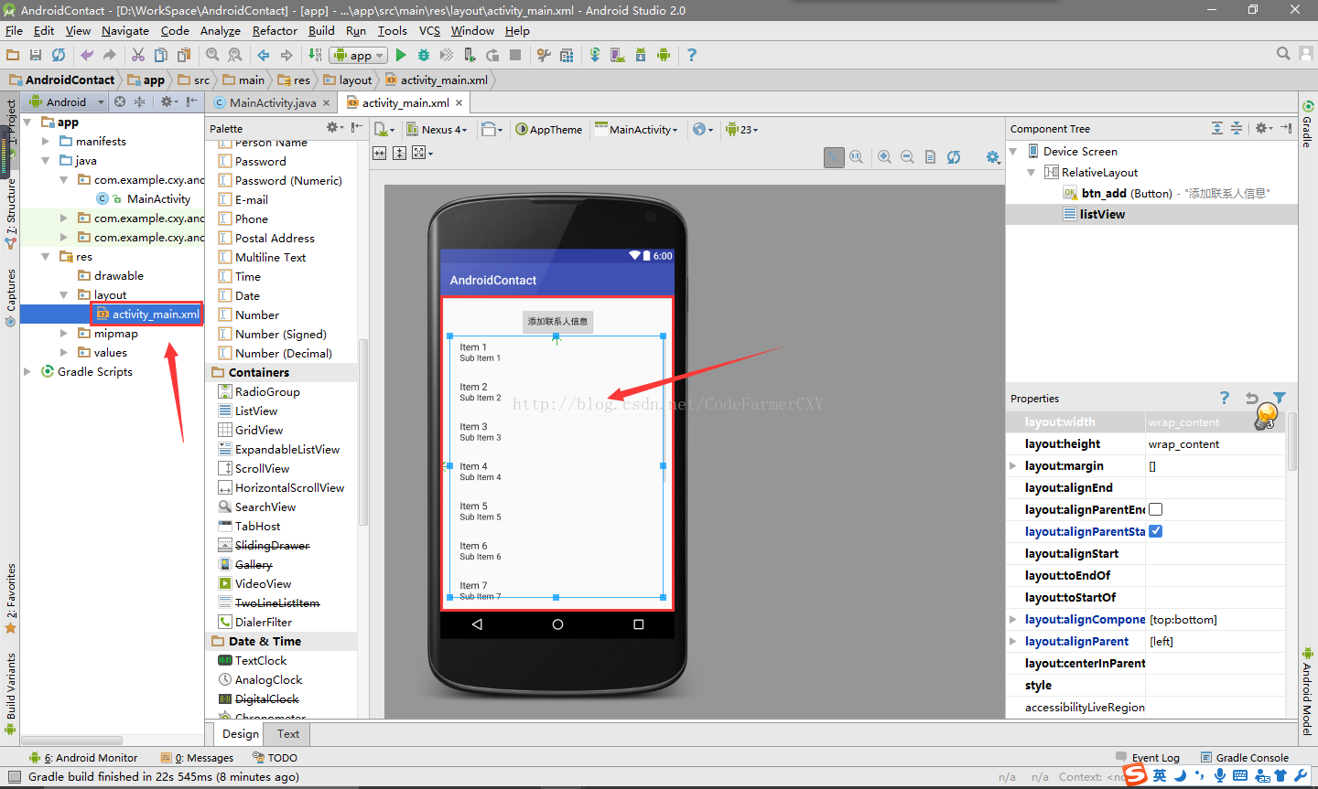Open the Refactor menu

pos(275,30)
